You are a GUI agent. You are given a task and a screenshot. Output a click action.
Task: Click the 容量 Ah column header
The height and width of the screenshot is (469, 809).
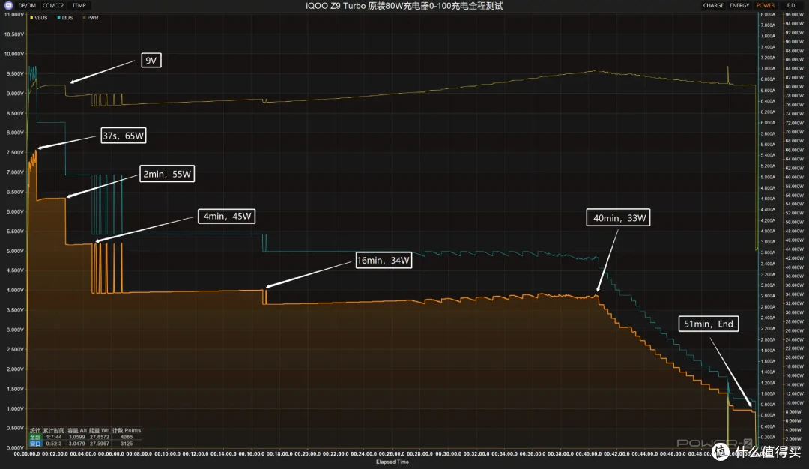tap(77, 430)
